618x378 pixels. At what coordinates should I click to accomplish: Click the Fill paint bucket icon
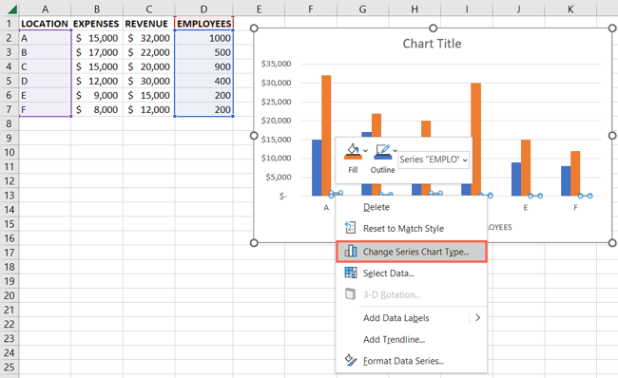tap(353, 152)
